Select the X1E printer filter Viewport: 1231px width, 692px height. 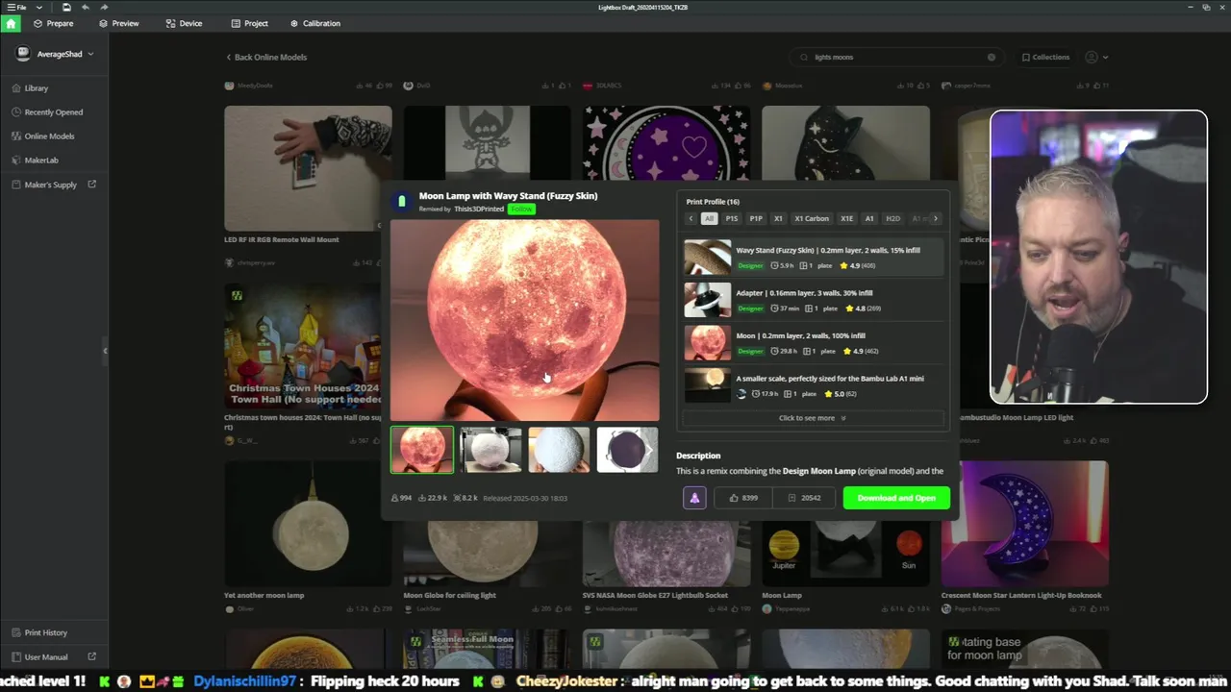(x=846, y=218)
